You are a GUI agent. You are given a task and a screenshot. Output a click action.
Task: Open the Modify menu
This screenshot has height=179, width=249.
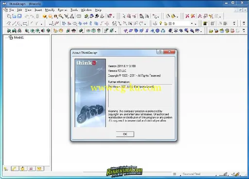(50, 10)
